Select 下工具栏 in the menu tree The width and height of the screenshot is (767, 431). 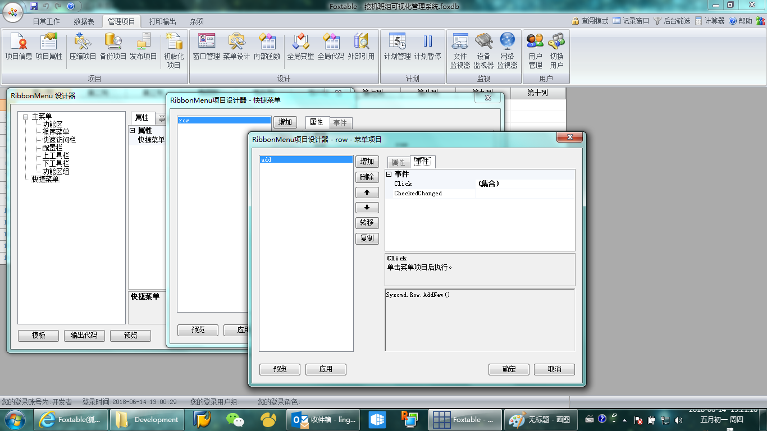point(56,163)
